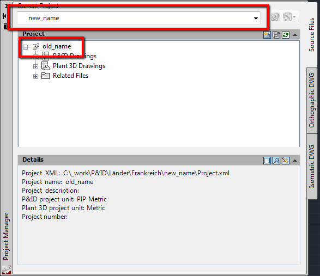Select the old_name project tree node
320x276 pixels.
coord(57,46)
